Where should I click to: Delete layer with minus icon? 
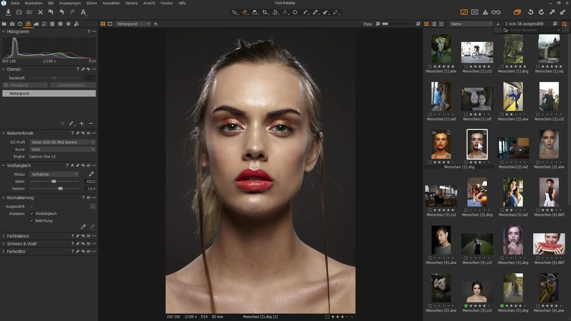91,123
